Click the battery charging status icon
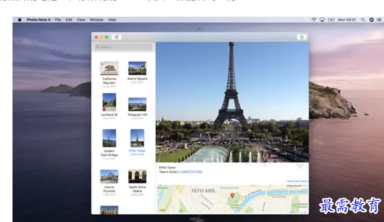 point(331,20)
